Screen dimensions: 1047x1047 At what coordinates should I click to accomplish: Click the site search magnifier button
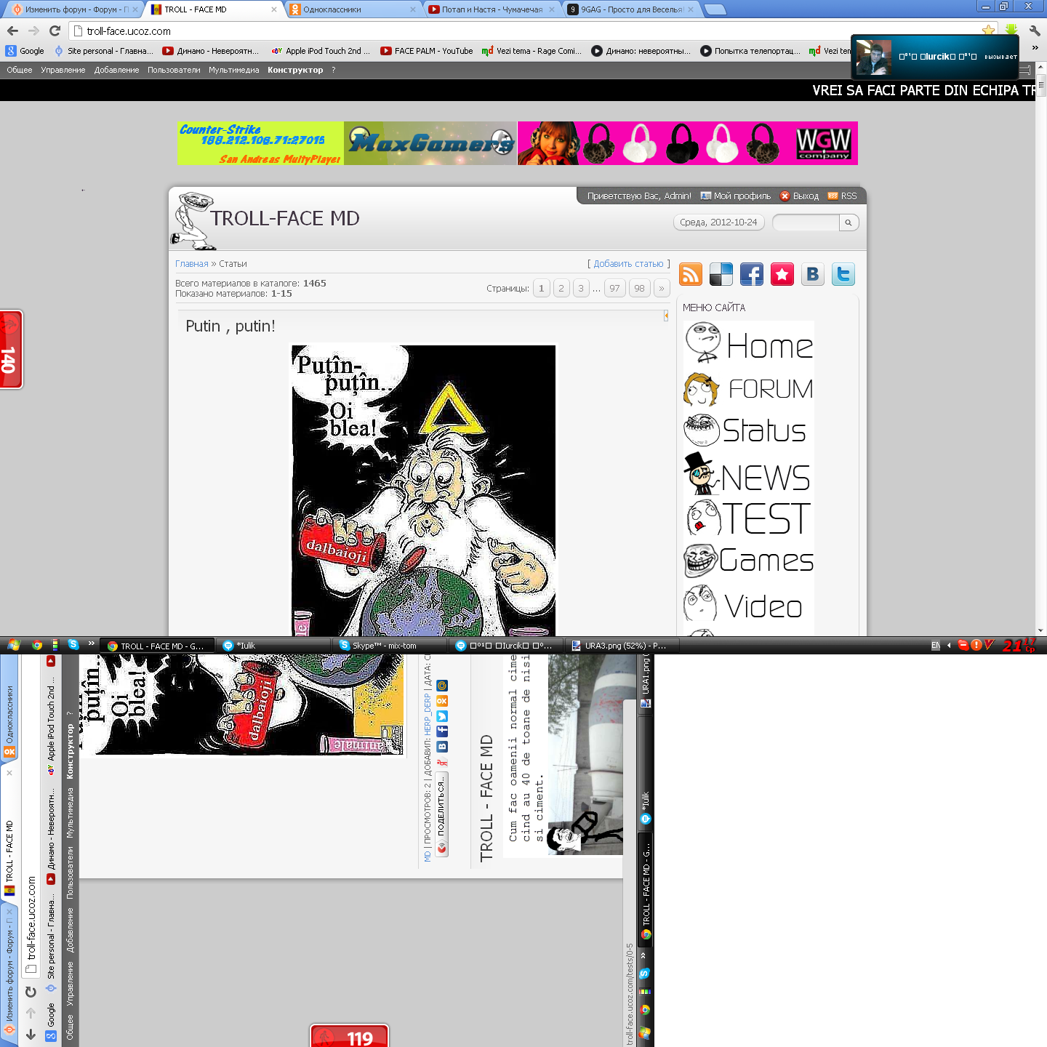click(x=849, y=222)
